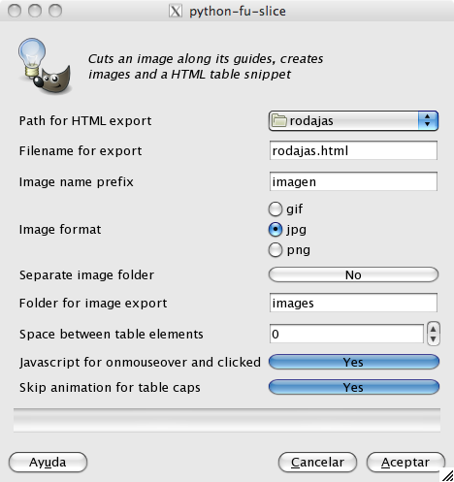Click the GIMP Wilber lightbulb icon
The image size is (454, 482).
click(45, 66)
